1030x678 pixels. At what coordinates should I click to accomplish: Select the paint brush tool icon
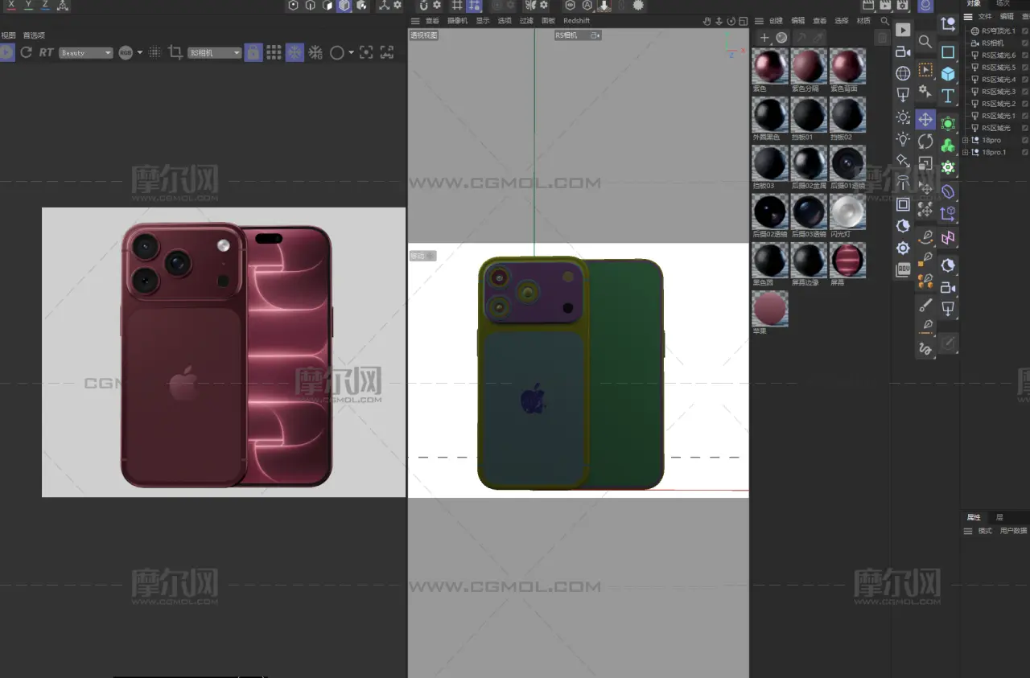[925, 305]
